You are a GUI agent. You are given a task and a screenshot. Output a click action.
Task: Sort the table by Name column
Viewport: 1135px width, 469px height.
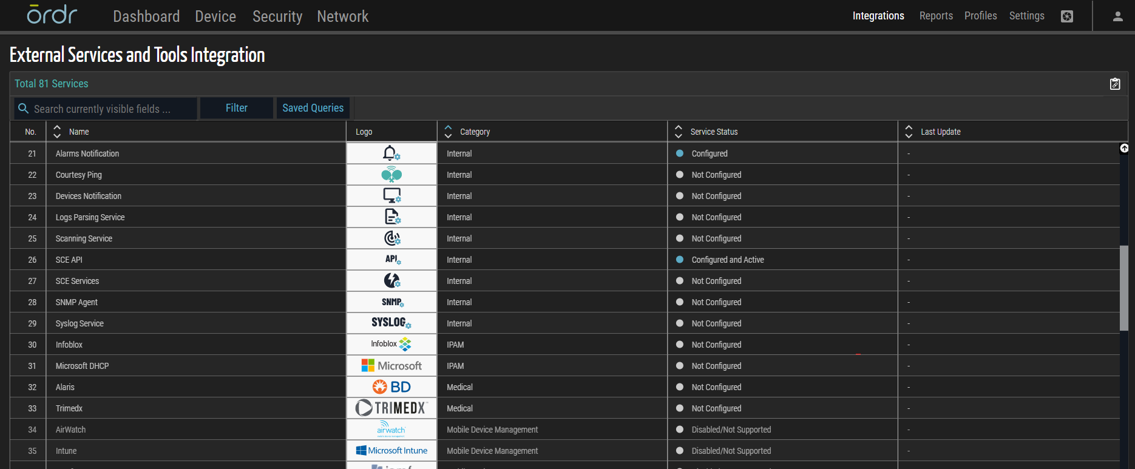(x=57, y=132)
